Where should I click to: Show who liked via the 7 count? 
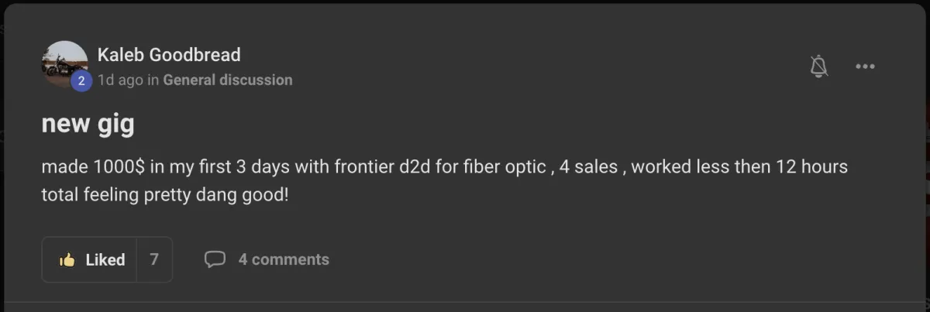(x=154, y=259)
